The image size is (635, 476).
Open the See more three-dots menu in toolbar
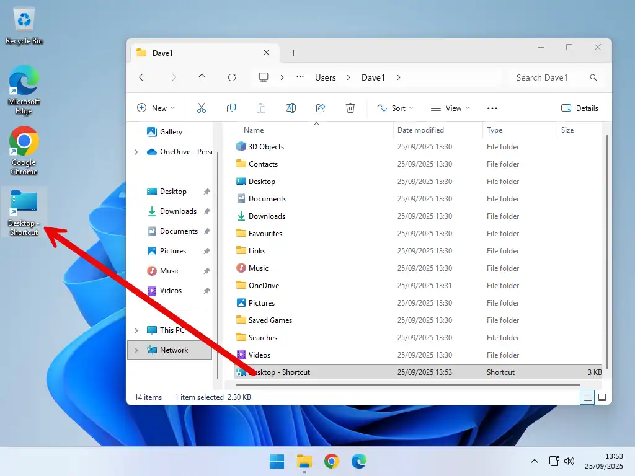(x=492, y=108)
